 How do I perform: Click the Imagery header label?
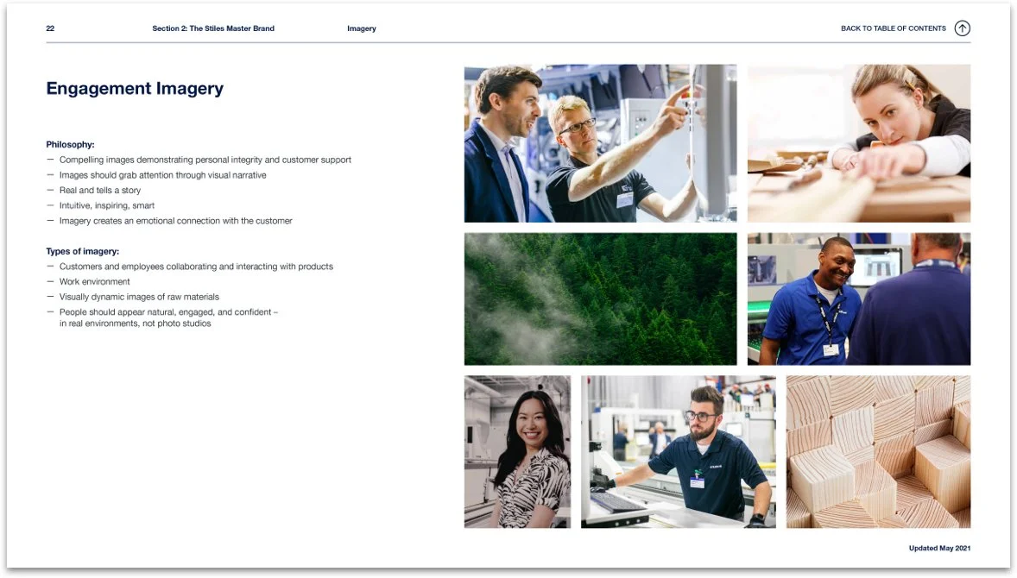361,28
